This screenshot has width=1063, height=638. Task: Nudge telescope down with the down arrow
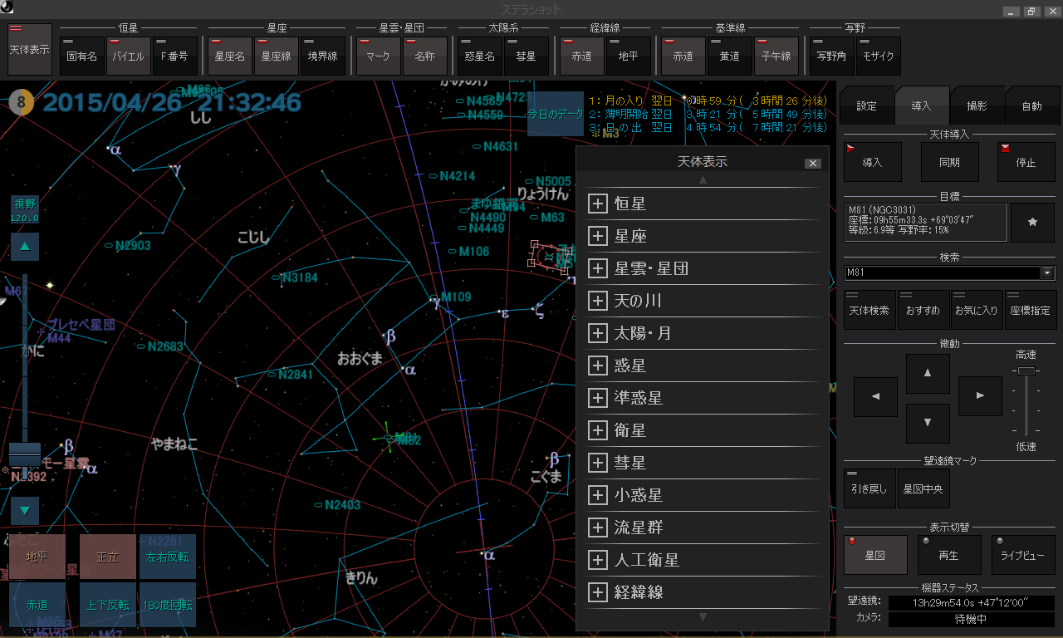tap(928, 424)
